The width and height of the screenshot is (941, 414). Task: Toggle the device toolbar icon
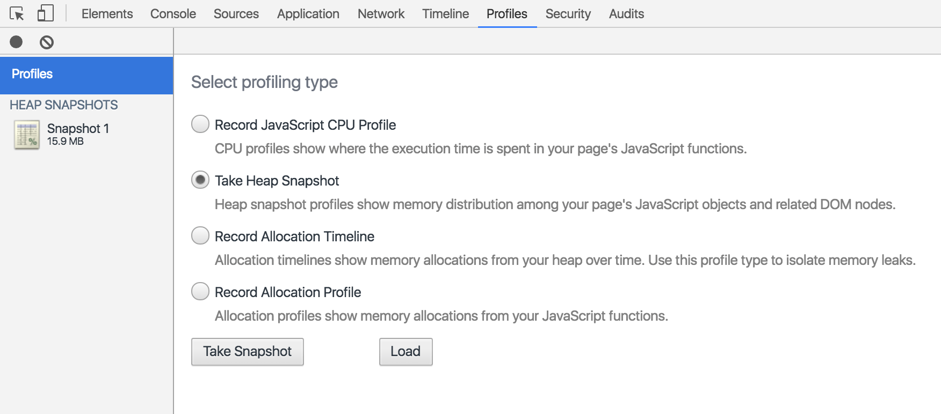[46, 13]
